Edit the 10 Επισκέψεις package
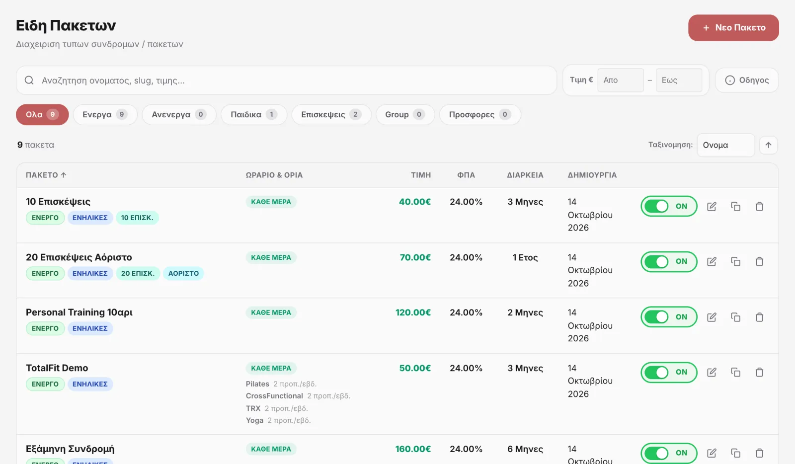This screenshot has height=464, width=795. click(712, 207)
